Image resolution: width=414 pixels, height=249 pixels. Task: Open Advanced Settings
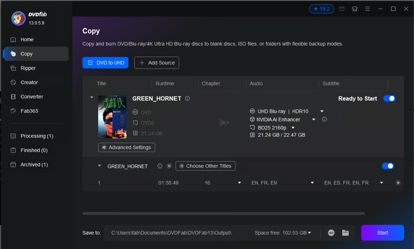(x=127, y=148)
